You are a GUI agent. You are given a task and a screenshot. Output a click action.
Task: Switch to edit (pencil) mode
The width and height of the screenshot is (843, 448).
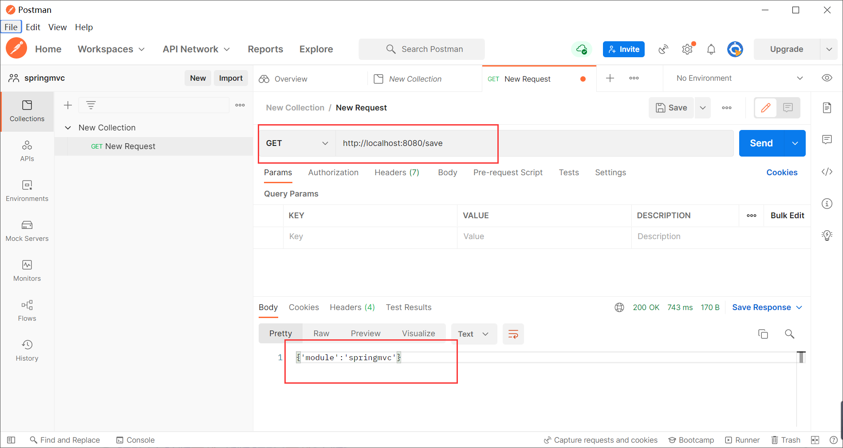tap(766, 108)
